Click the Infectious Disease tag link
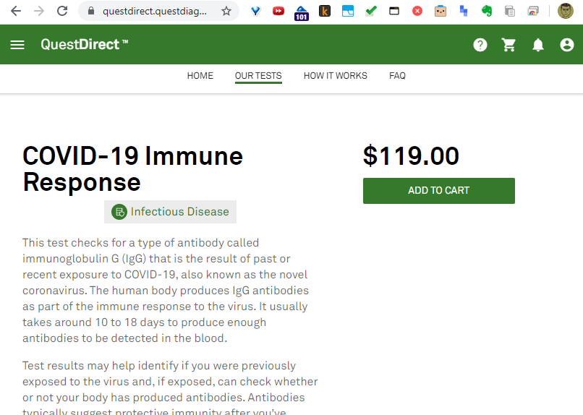Image resolution: width=583 pixels, height=415 pixels. point(179,212)
